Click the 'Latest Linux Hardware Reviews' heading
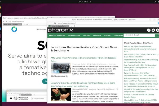 (x=84, y=49)
